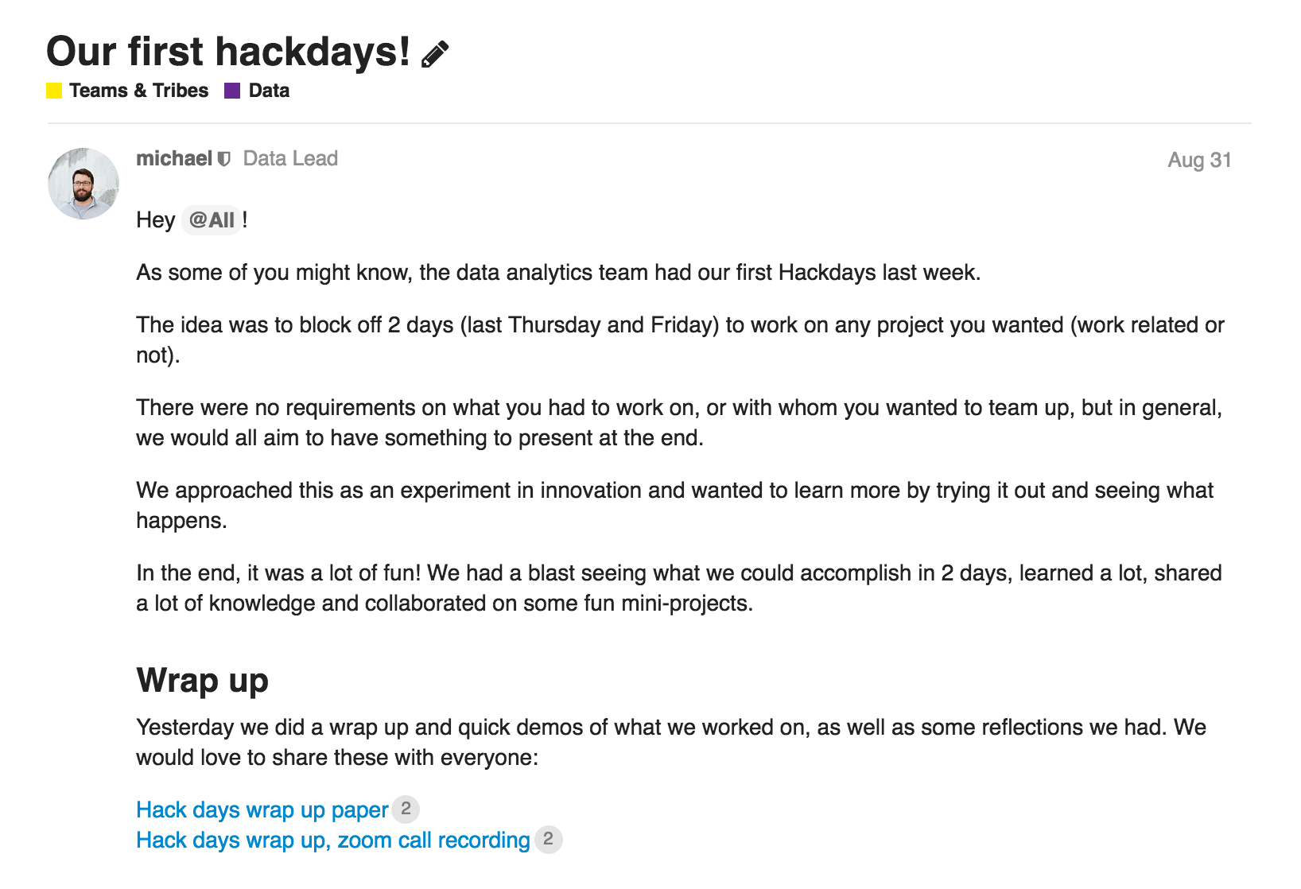
Task: Click the Aug 31 timestamp
Action: 1199,160
